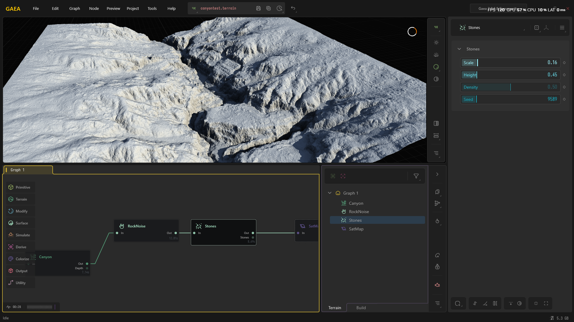Open the Output node category
This screenshot has width=574, height=322.
pyautogui.click(x=20, y=271)
